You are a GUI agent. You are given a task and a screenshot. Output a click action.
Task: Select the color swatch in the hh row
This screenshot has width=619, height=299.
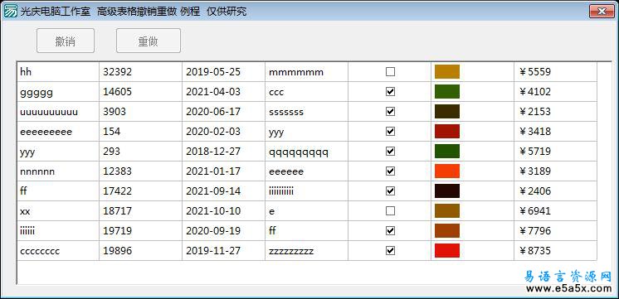(447, 72)
